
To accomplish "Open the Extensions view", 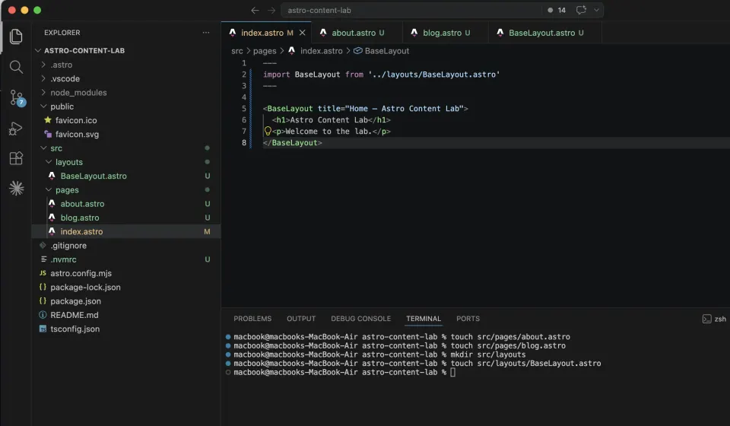I will [16, 158].
